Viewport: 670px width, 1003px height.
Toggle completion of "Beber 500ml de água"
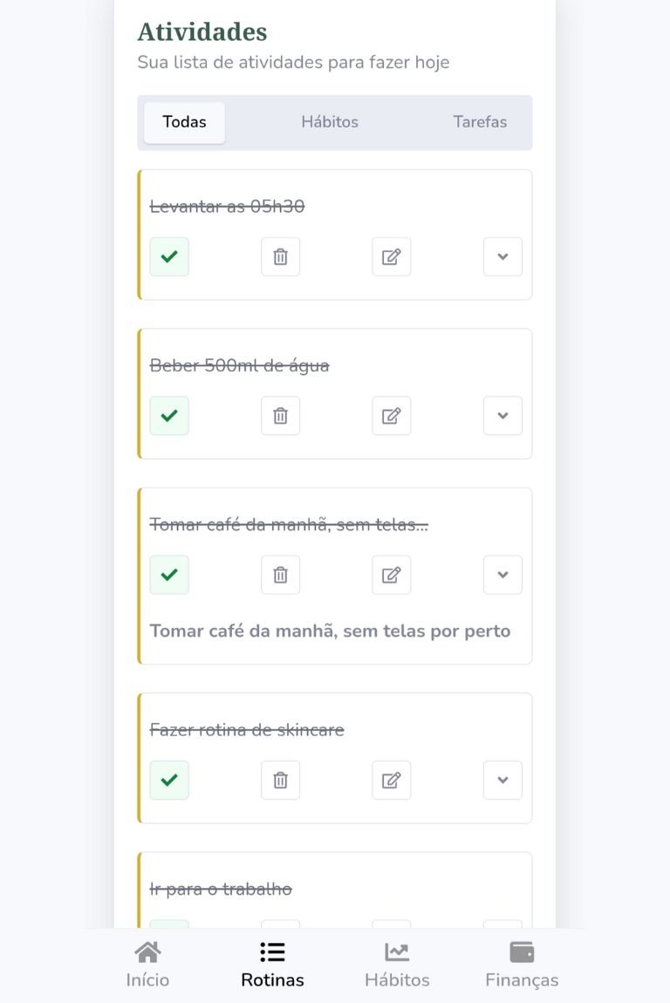click(x=169, y=416)
